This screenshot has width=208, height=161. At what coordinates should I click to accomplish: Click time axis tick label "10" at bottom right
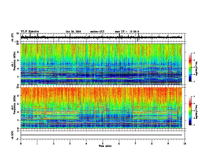coord(185,144)
